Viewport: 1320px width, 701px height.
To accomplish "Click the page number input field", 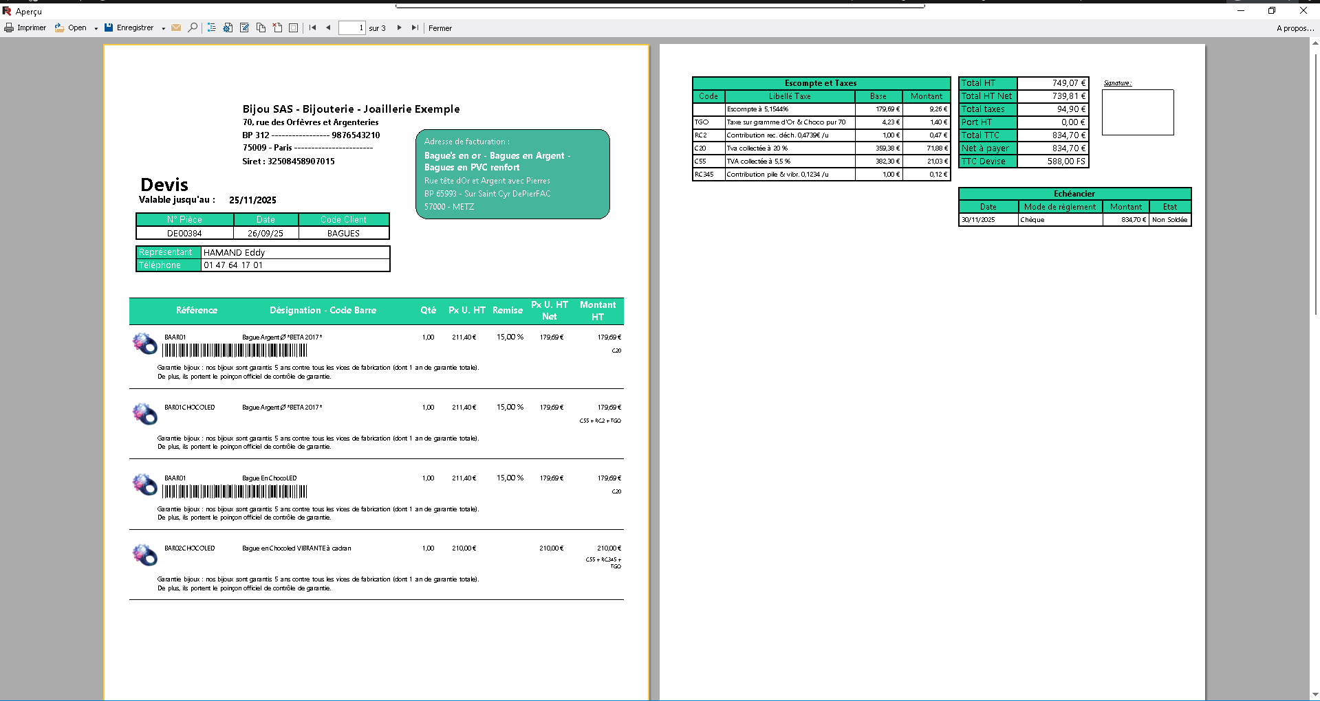I will 351,28.
